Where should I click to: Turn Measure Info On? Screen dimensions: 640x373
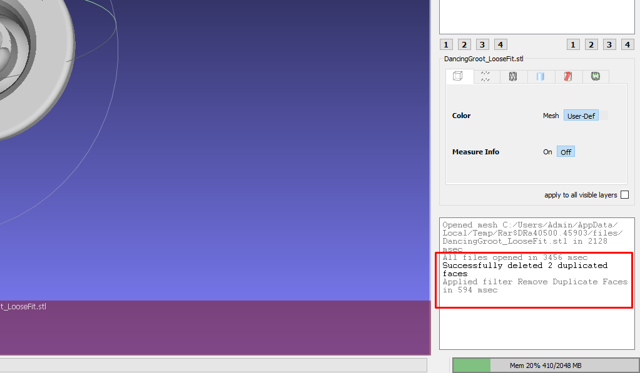(x=547, y=152)
